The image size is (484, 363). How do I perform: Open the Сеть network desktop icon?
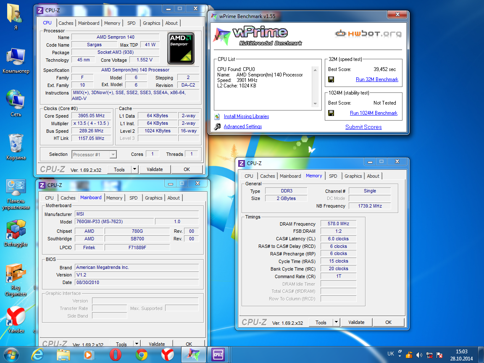point(16,103)
